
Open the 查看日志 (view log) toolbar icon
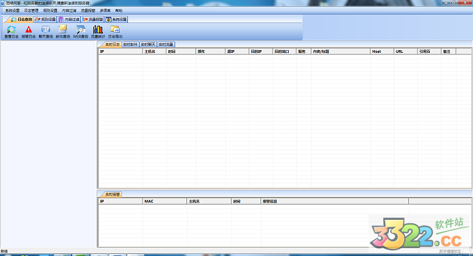pos(11,32)
